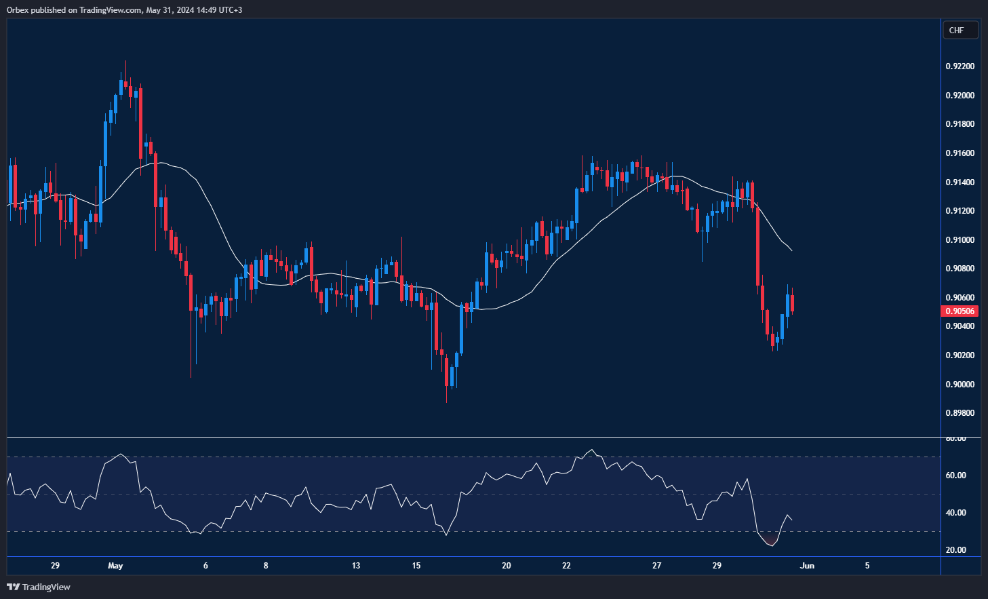Click the 40.00 level on RSI scale

click(955, 513)
